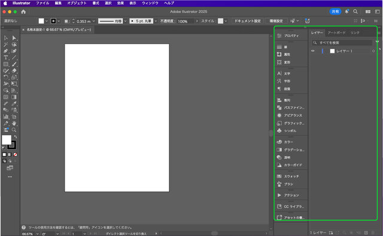Click Change Screen Mode button
Screen dimensions: 383x236
point(10,168)
